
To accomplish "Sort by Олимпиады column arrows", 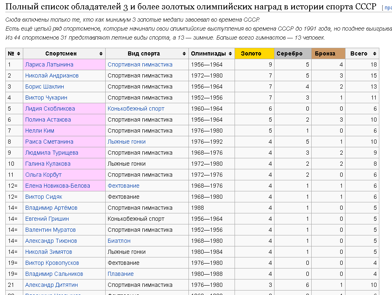I will point(230,53).
